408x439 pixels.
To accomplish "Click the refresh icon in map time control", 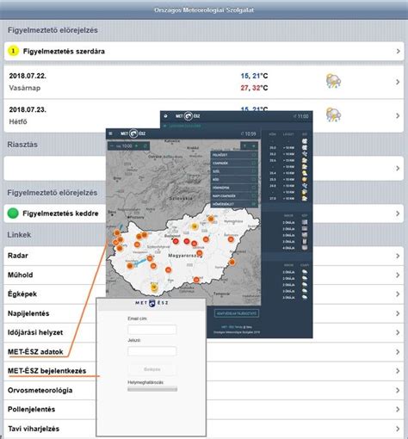I will tap(145, 146).
